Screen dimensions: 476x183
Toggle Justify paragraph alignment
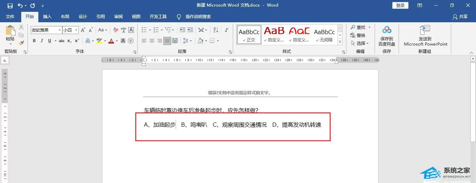tap(167, 41)
